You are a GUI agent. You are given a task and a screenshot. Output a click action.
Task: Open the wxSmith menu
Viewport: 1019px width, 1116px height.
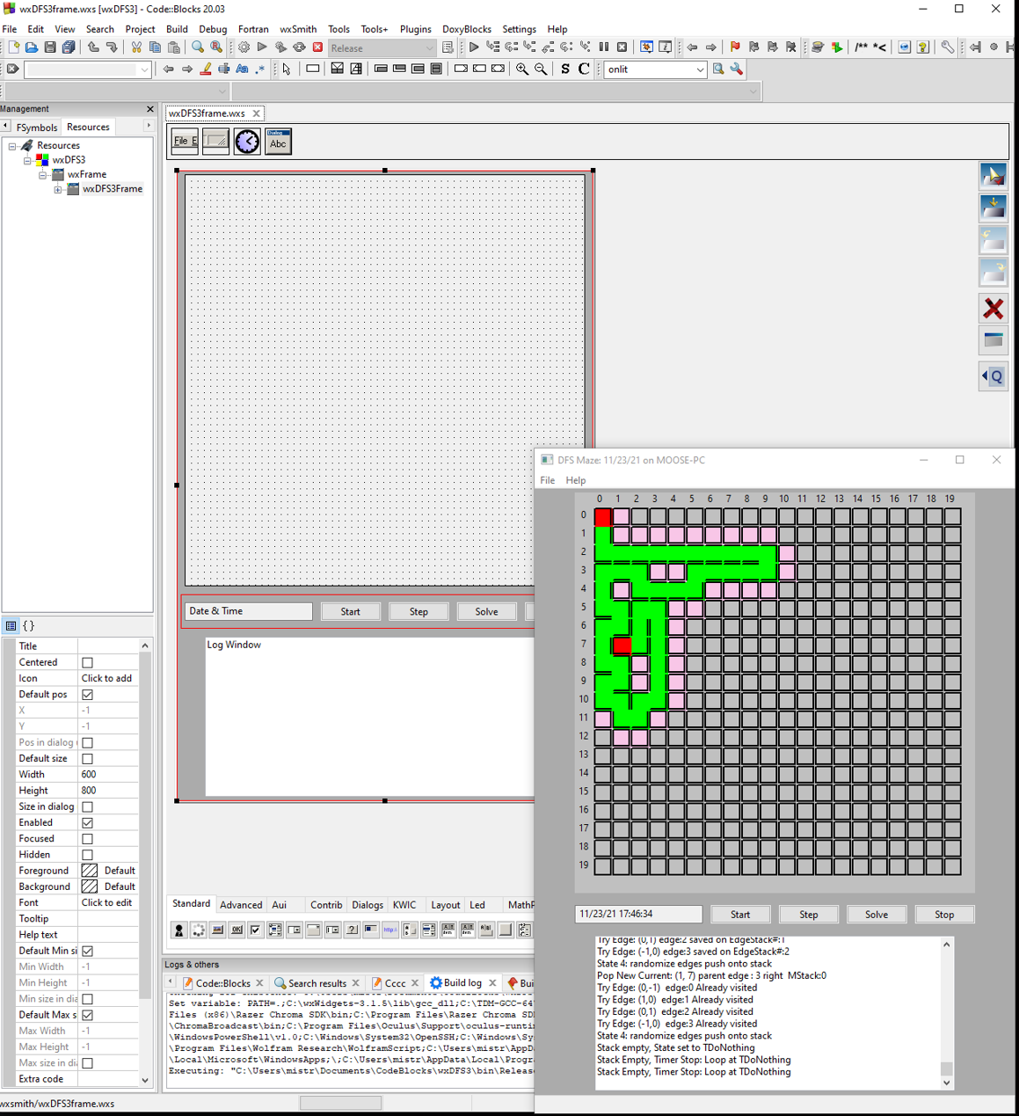(x=297, y=29)
